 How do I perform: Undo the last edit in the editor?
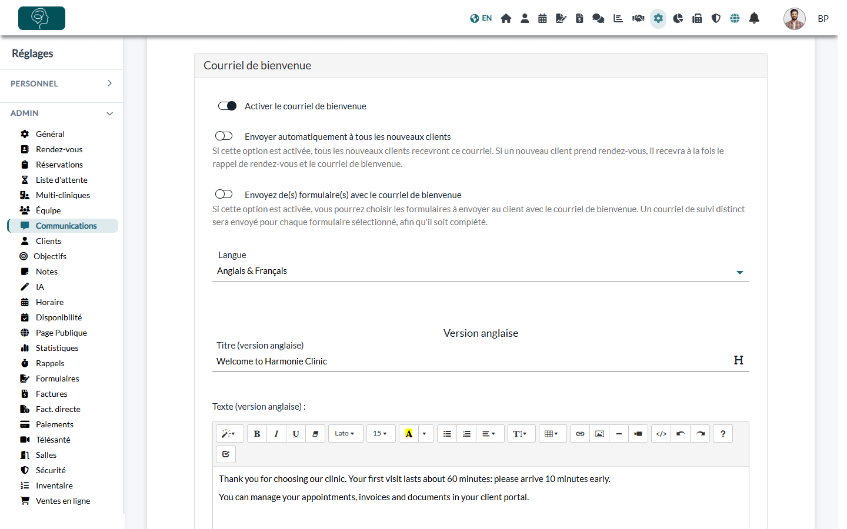[681, 434]
